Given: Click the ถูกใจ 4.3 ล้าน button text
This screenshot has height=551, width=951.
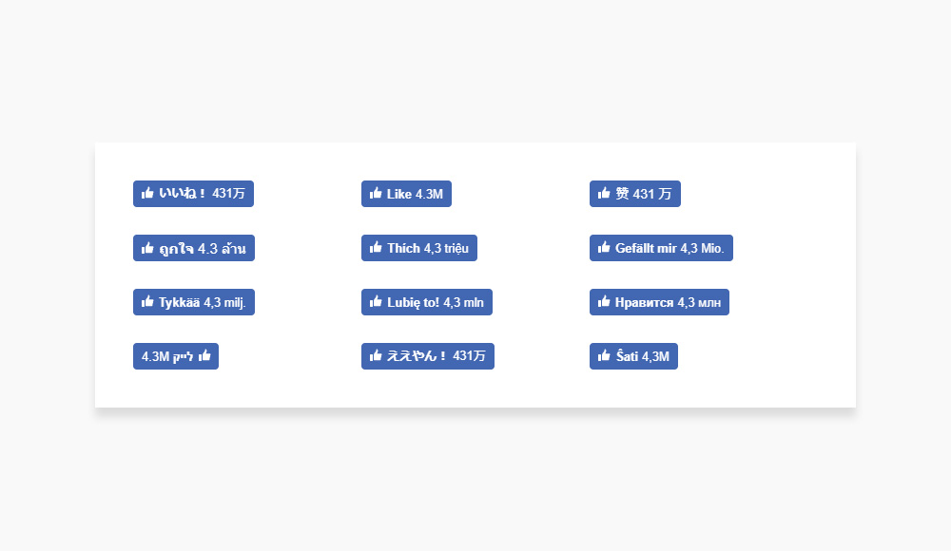Looking at the screenshot, I should (203, 248).
